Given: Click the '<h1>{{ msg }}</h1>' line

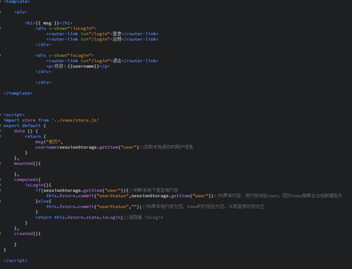Looking at the screenshot, I should coord(48,23).
